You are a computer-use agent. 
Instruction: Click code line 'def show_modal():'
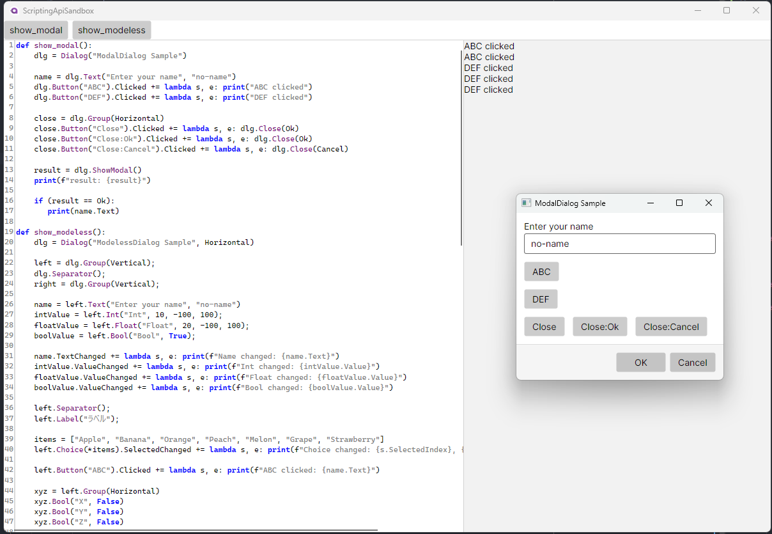coord(54,45)
